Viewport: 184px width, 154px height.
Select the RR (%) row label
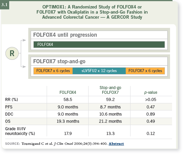click(x=12, y=100)
